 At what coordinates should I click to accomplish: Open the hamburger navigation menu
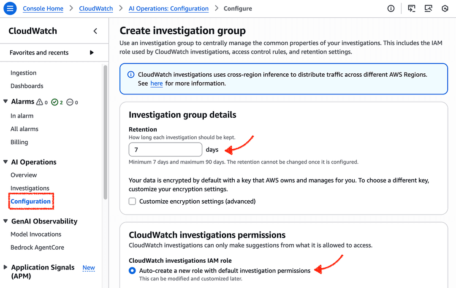[x=10, y=8]
